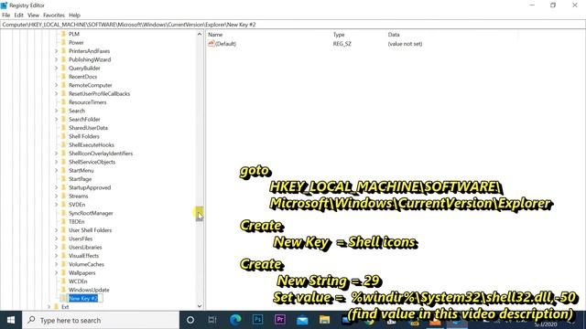
Task: Select the StartMenu key
Action: click(x=81, y=171)
